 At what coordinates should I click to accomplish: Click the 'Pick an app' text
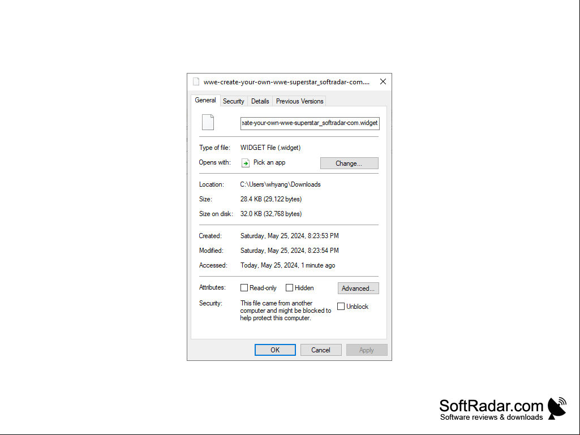click(x=269, y=162)
